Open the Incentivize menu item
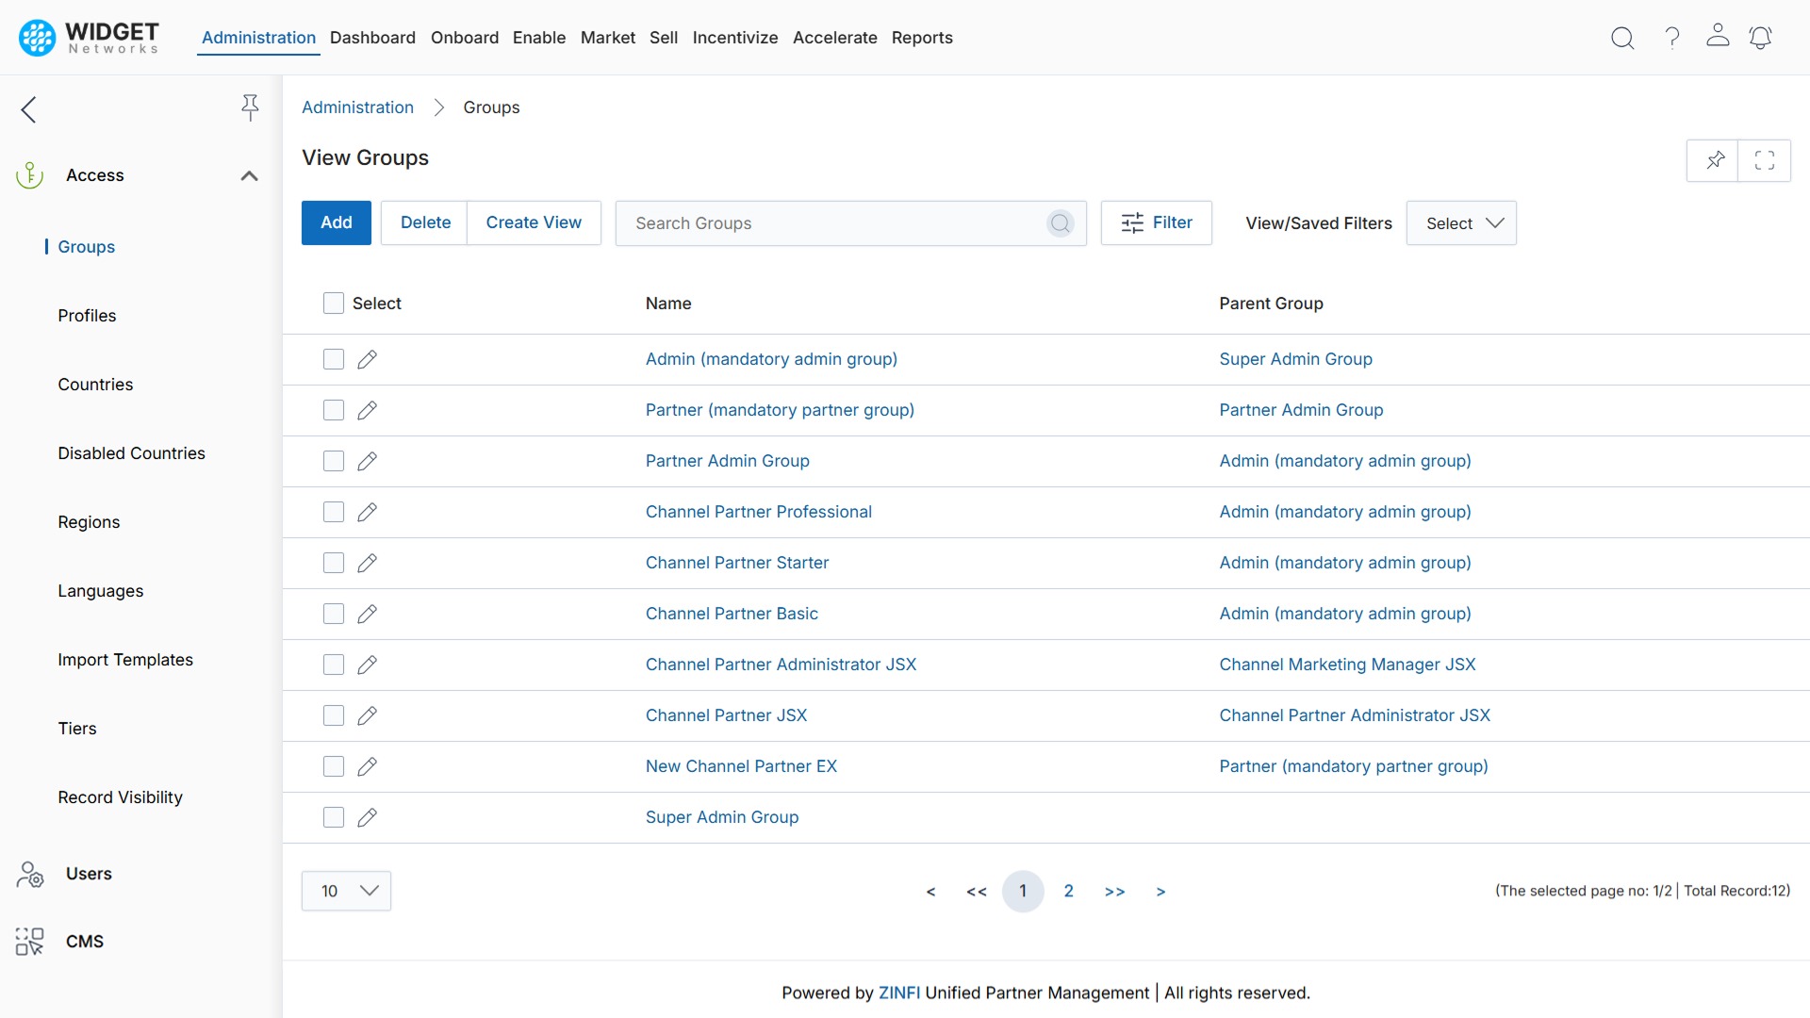The image size is (1810, 1018). click(x=735, y=38)
